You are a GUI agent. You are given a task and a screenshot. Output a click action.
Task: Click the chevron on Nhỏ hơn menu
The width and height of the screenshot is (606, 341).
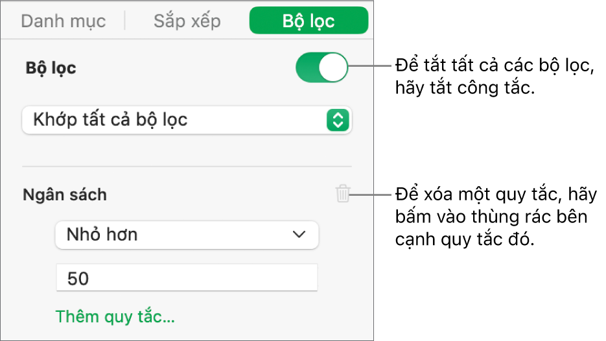[299, 235]
